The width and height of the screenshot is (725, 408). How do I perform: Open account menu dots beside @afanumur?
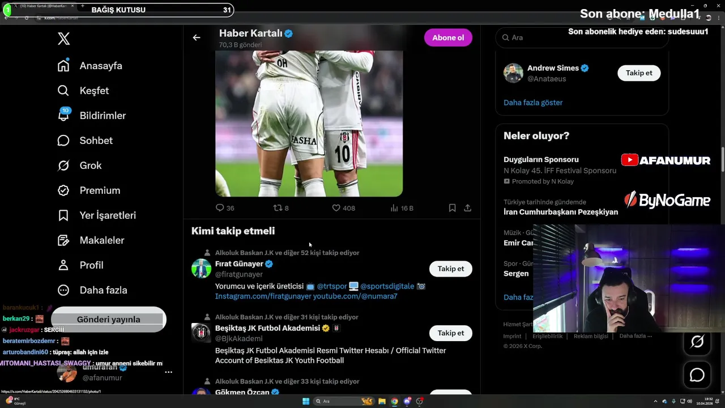tap(168, 372)
